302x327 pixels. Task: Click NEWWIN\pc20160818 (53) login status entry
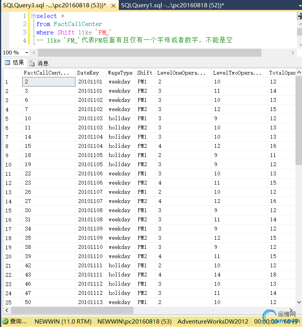coord(135,321)
